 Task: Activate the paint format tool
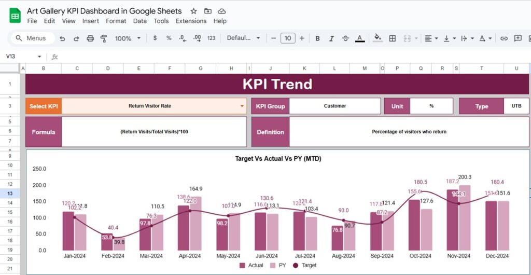(x=104, y=38)
